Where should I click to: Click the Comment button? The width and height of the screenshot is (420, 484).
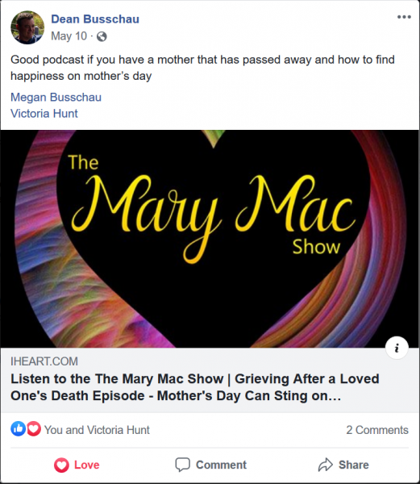tap(211, 465)
